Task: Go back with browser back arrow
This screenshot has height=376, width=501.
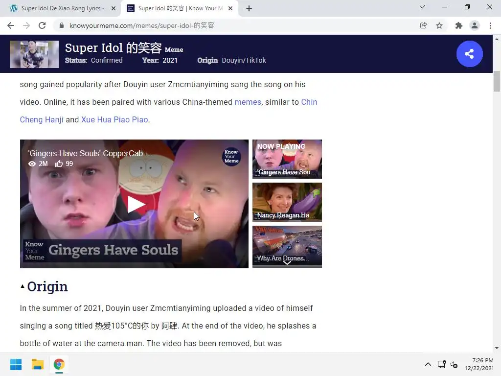Action: coord(11,25)
